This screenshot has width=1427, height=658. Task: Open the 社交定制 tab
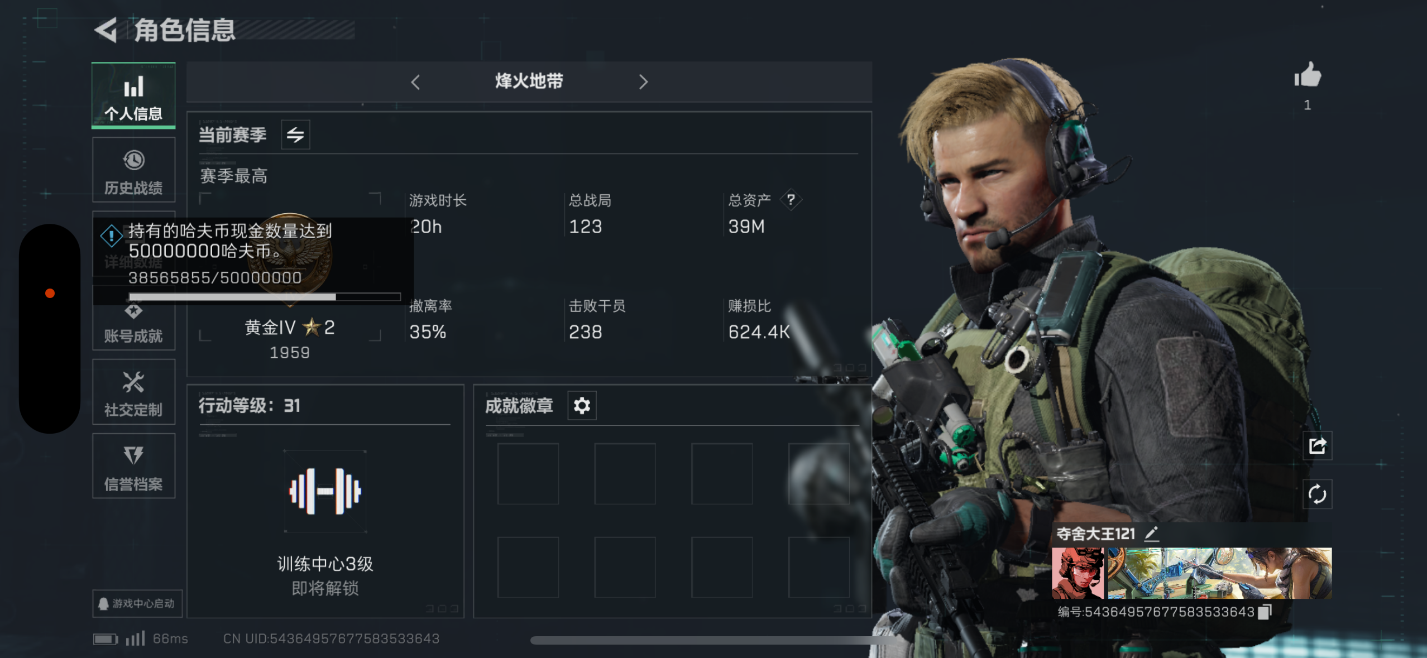pyautogui.click(x=133, y=392)
